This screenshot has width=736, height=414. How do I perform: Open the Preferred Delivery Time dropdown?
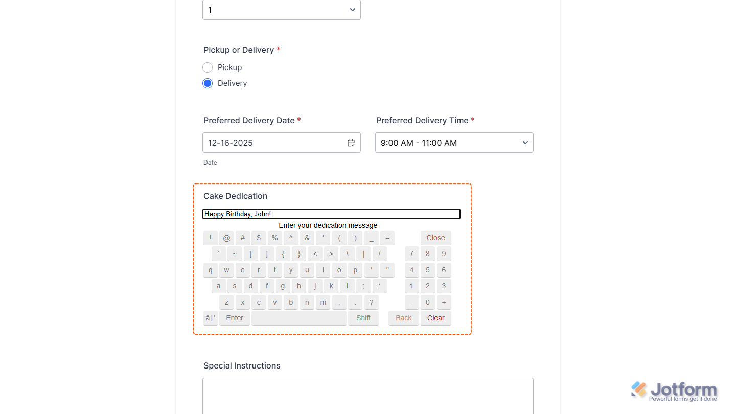point(454,143)
